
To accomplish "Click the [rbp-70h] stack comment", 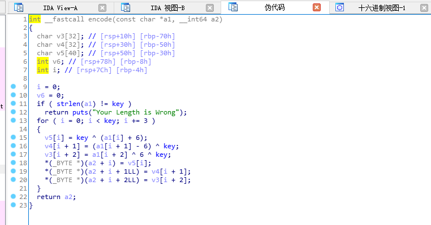I will pos(157,36).
